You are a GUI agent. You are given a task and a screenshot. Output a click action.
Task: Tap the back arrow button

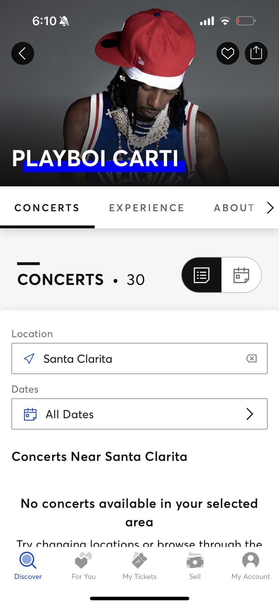coord(23,53)
